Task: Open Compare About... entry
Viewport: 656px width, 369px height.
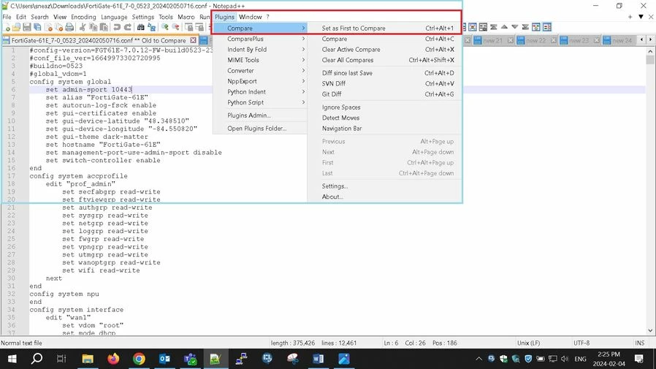Action: click(385, 197)
